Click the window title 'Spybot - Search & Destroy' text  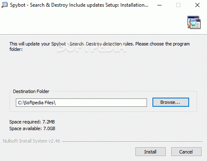click(x=79, y=5)
